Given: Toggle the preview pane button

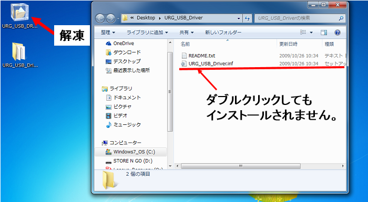Looking at the screenshot, I should pyautogui.click(x=324, y=33).
